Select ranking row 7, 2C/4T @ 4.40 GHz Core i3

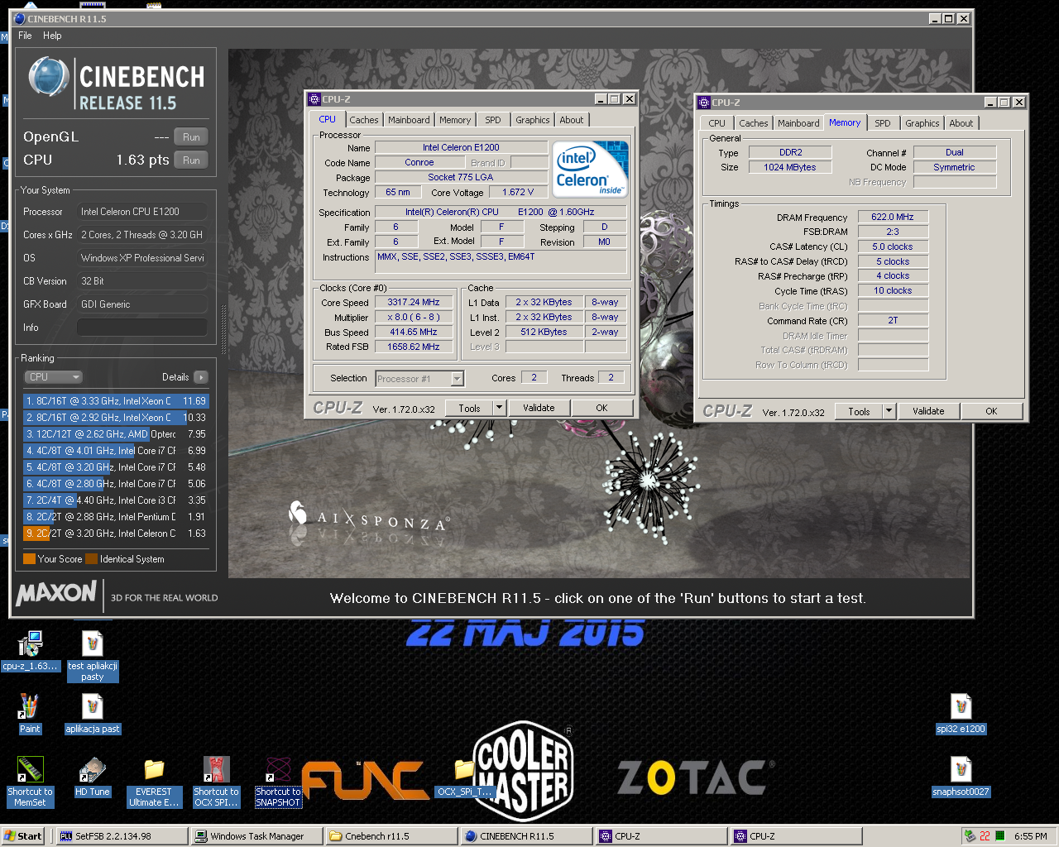coord(116,500)
